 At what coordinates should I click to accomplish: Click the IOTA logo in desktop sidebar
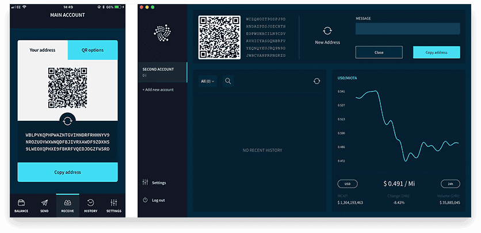(162, 33)
